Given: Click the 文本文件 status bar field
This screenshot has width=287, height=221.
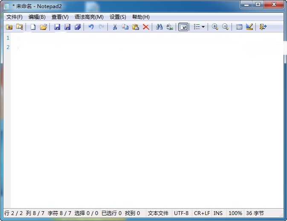Looking at the screenshot, I should pyautogui.click(x=158, y=213).
